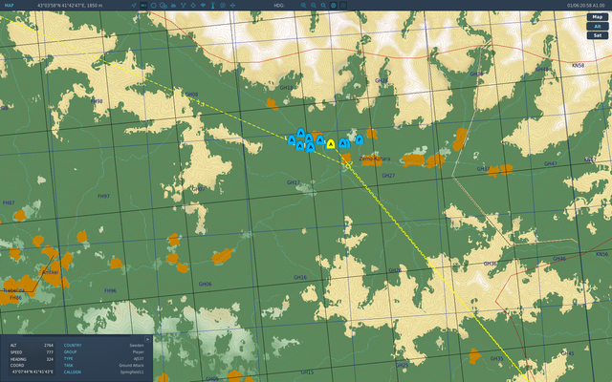This screenshot has height=382, width=612.
Task: Click the GH16 grid label
Action: click(300, 278)
